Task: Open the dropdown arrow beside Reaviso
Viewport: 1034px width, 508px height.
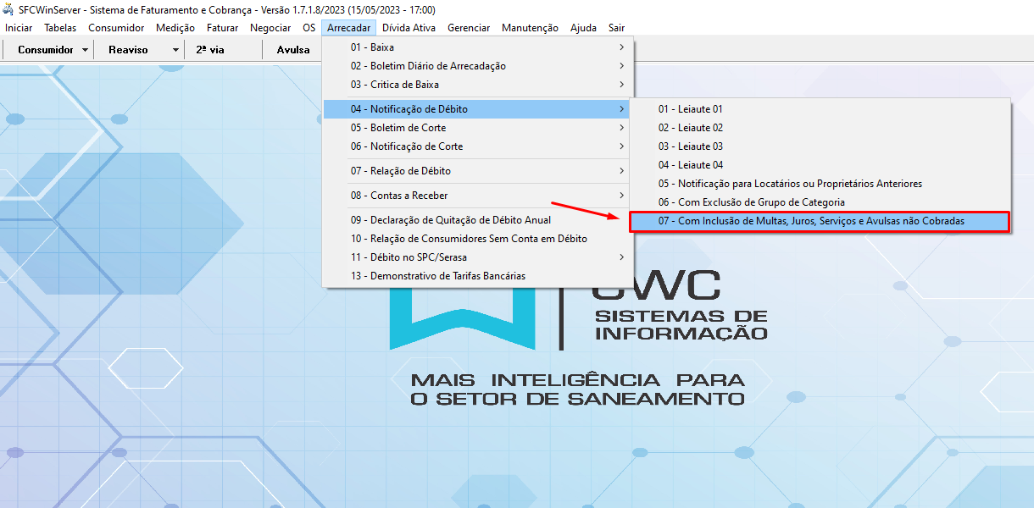Action: click(175, 50)
